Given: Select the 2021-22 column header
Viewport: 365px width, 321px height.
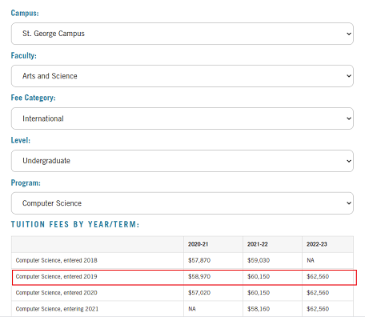Looking at the screenshot, I should pyautogui.click(x=257, y=244).
